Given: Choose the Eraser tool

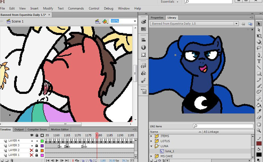Looking at the screenshot, I should tap(259, 117).
